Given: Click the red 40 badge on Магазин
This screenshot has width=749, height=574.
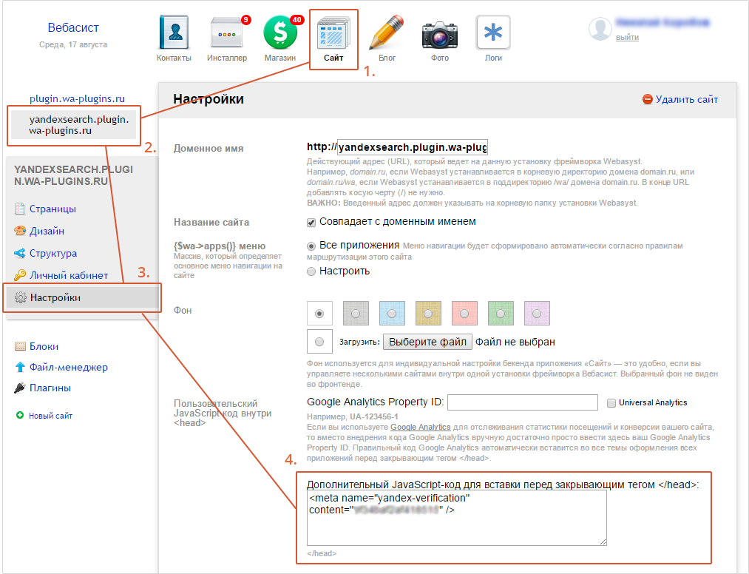Looking at the screenshot, I should pyautogui.click(x=297, y=19).
